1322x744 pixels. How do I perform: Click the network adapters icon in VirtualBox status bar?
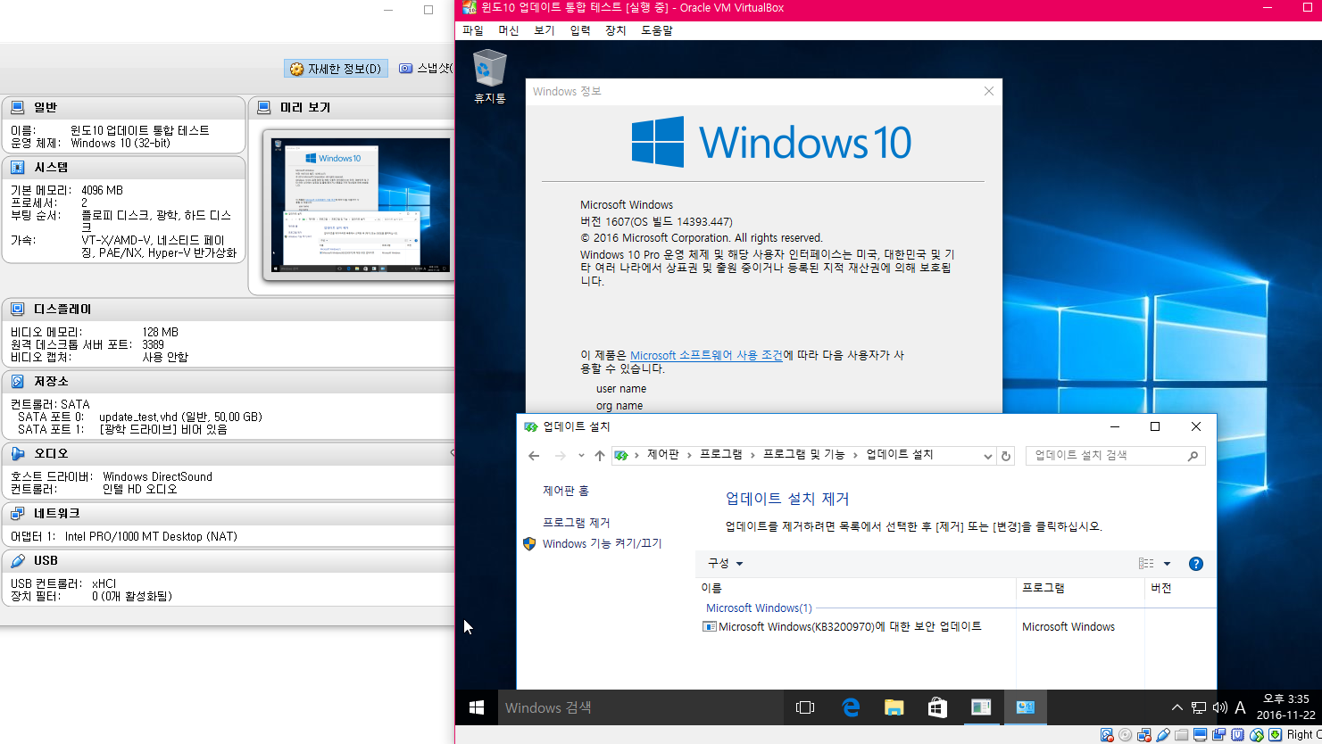pyautogui.click(x=1144, y=735)
